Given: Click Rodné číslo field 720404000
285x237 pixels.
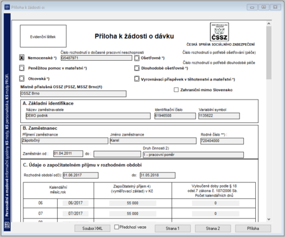Looking at the screenshot, I should [222, 141].
